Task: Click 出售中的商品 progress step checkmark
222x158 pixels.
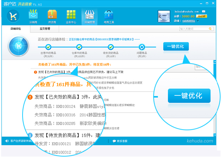Action: [48, 47]
